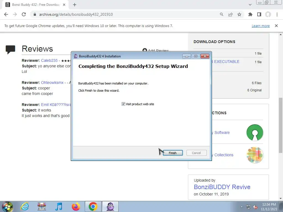The width and height of the screenshot is (283, 212).
Task: Click the colorful Collections thumbnail
Action: 255,155
